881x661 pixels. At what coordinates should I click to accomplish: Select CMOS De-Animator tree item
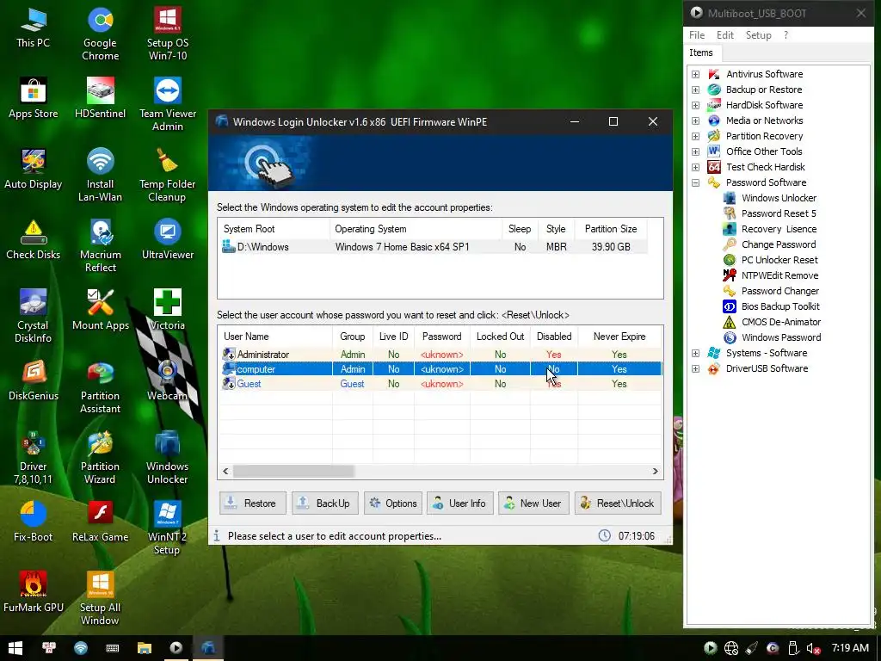coord(772,322)
